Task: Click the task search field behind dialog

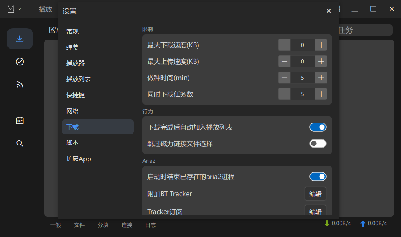Action: pos(366,30)
